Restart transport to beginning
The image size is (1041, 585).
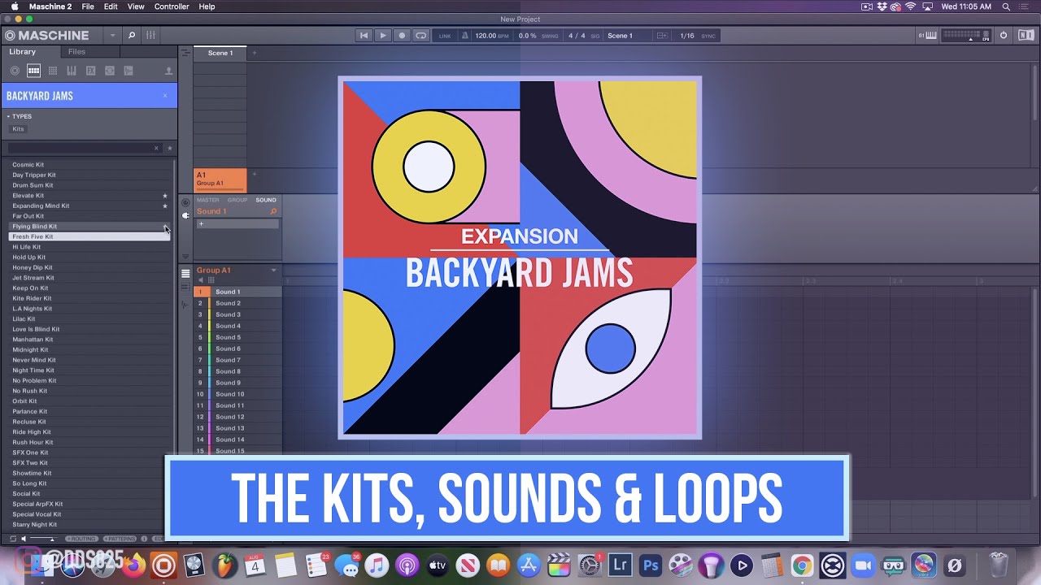tap(364, 36)
